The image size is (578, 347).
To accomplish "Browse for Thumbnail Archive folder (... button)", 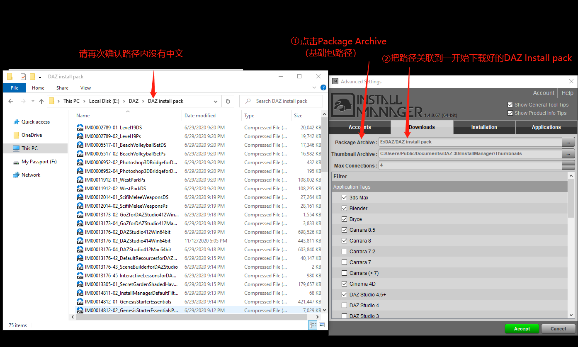I will coord(568,154).
